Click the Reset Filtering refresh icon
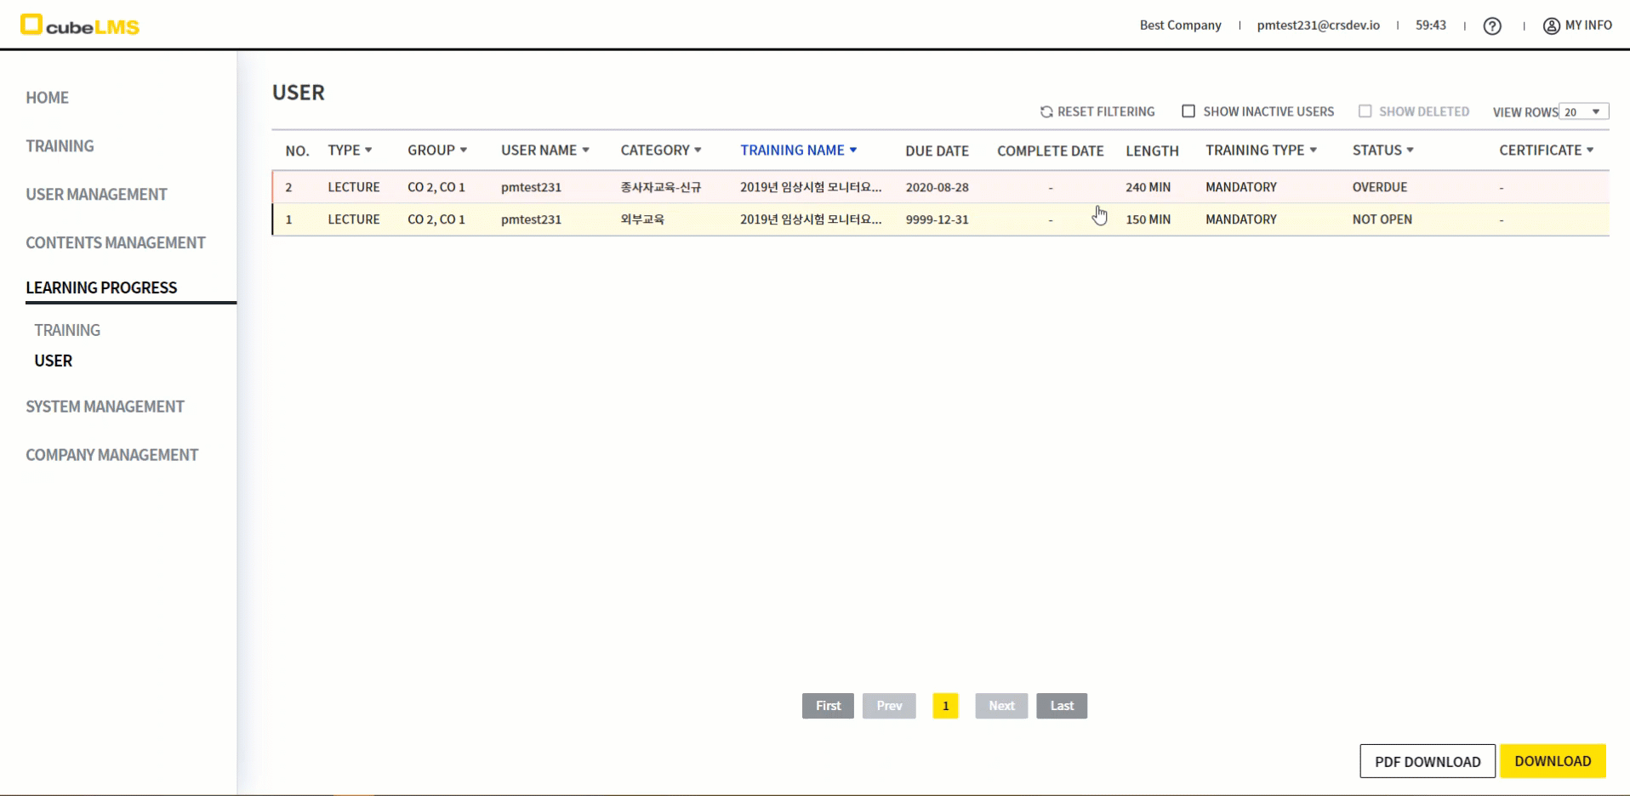This screenshot has height=796, width=1630. point(1046,112)
